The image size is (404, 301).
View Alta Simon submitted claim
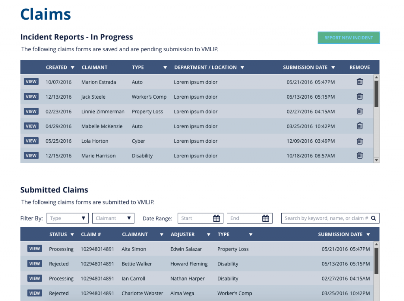tap(35, 249)
